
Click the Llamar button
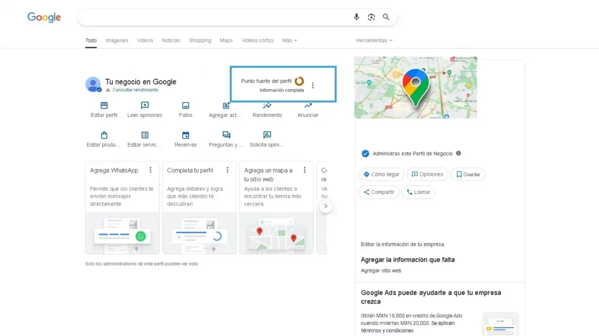coord(418,192)
